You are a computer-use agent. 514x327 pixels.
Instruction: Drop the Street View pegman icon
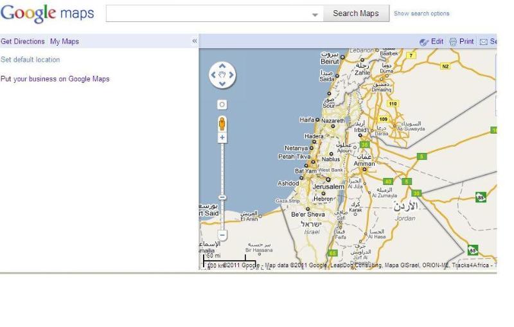(x=222, y=123)
